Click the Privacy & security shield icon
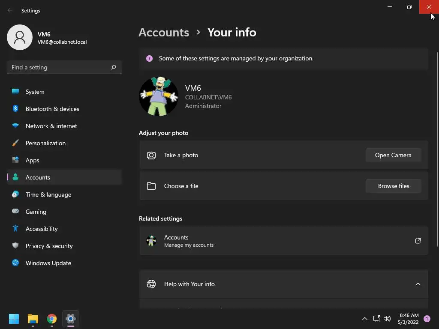 [x=15, y=246]
